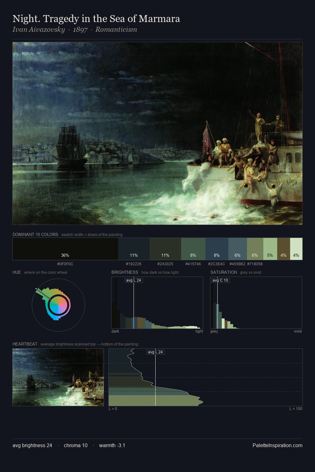The image size is (315, 472).
Task: Open the main painting image
Action: (157, 133)
